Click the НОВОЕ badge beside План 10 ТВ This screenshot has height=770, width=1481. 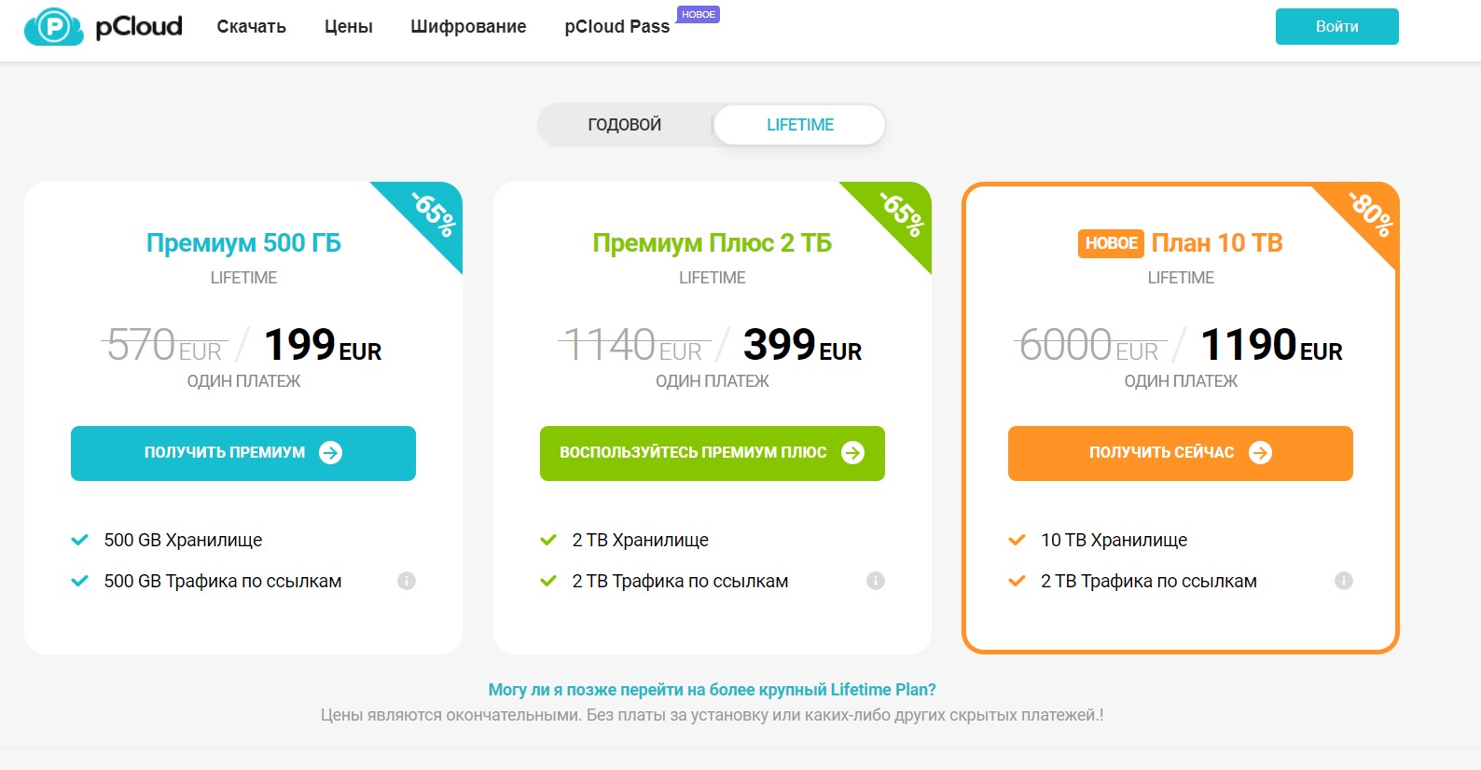1111,243
